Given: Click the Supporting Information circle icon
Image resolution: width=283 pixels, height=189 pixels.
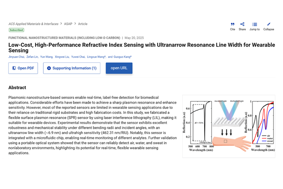Looking at the screenshot, I should point(49,68).
